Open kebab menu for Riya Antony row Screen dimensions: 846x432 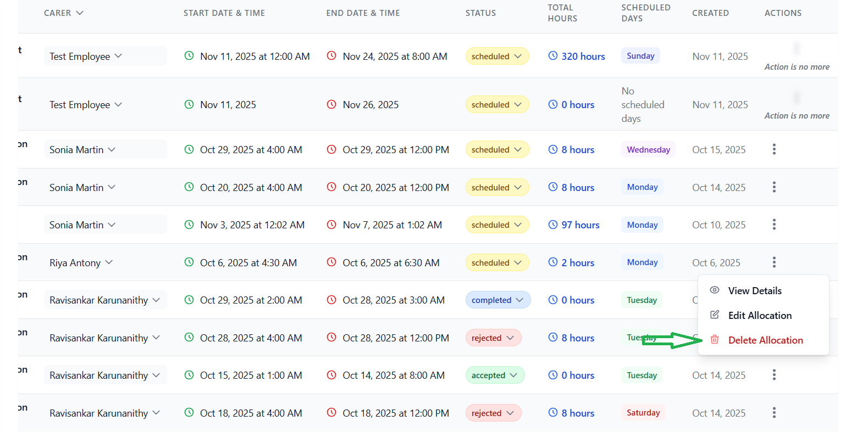click(774, 262)
